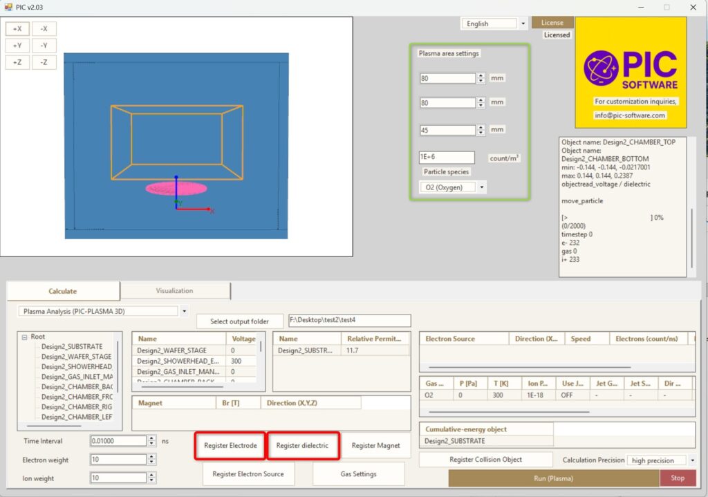The height and width of the screenshot is (497, 708).
Task: Select Design2_SUBSTRATE in the object tree
Action: coord(71,347)
